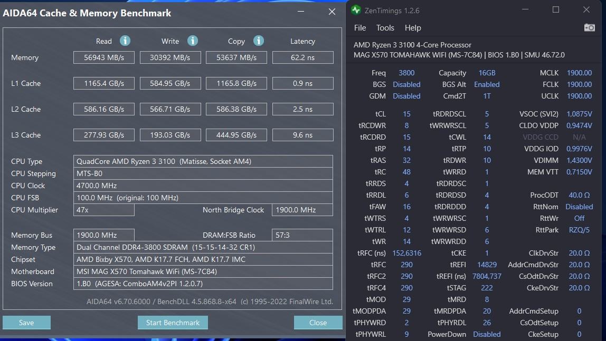This screenshot has height=341, width=606.
Task: Select the L2 Cache Copy value 586.38 GB/s
Action: pos(236,109)
